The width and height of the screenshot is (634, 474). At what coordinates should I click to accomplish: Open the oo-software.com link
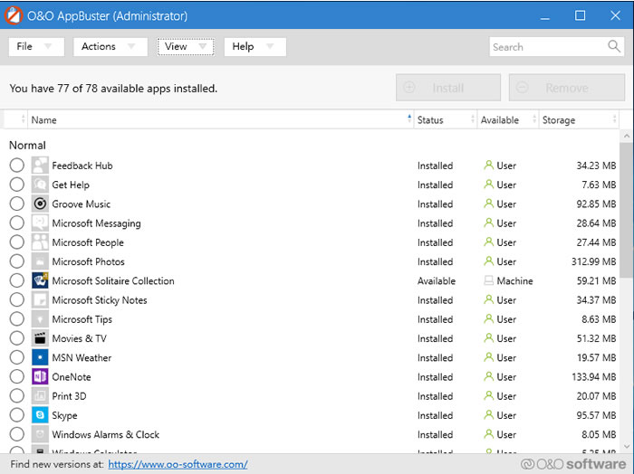(x=178, y=464)
